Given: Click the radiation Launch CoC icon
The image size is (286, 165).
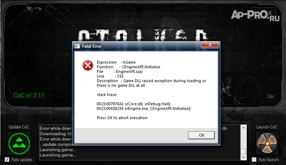Looking at the screenshot, I should pyautogui.click(x=267, y=143).
